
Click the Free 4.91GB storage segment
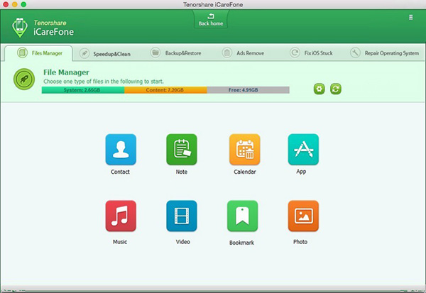[x=248, y=90]
